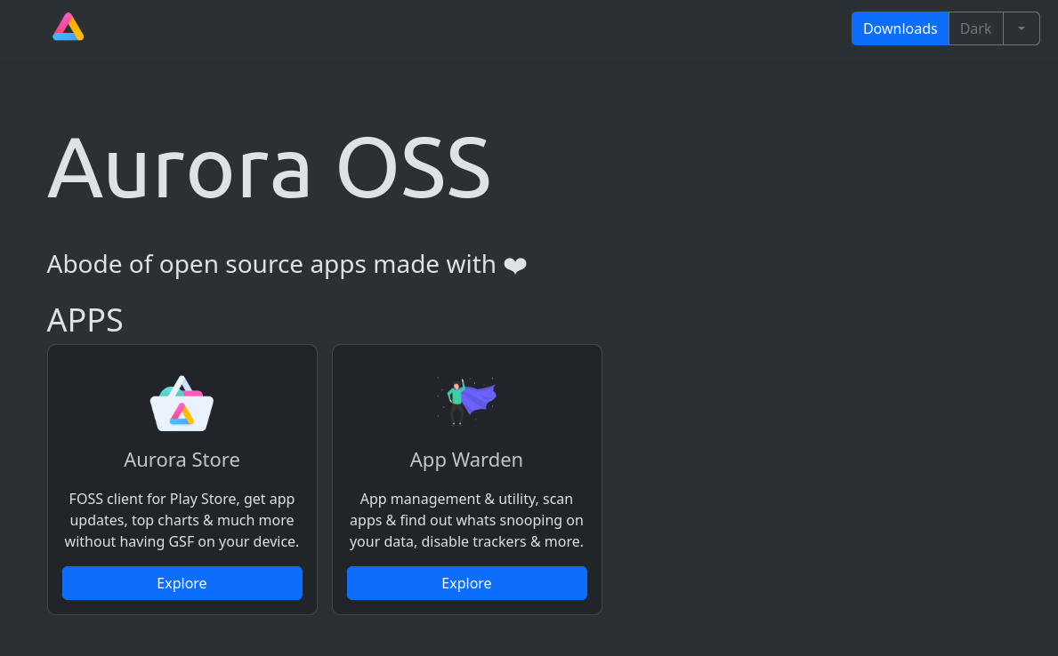Explore the App Warden app
Viewport: 1058px width, 656px height.
(x=467, y=583)
